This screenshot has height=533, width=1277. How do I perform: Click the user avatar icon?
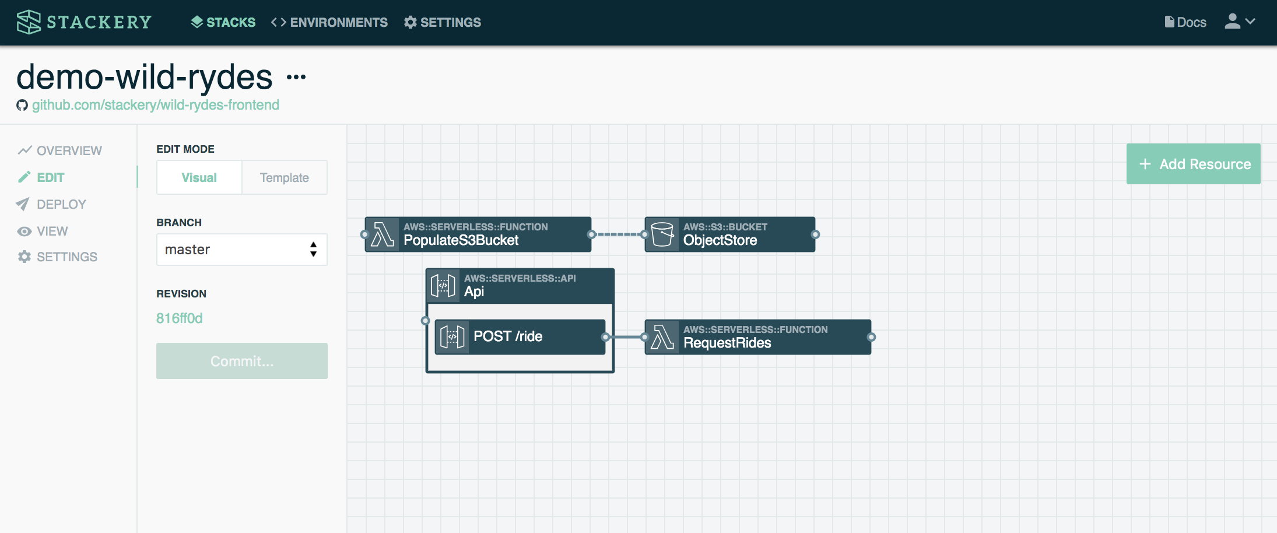coord(1232,21)
